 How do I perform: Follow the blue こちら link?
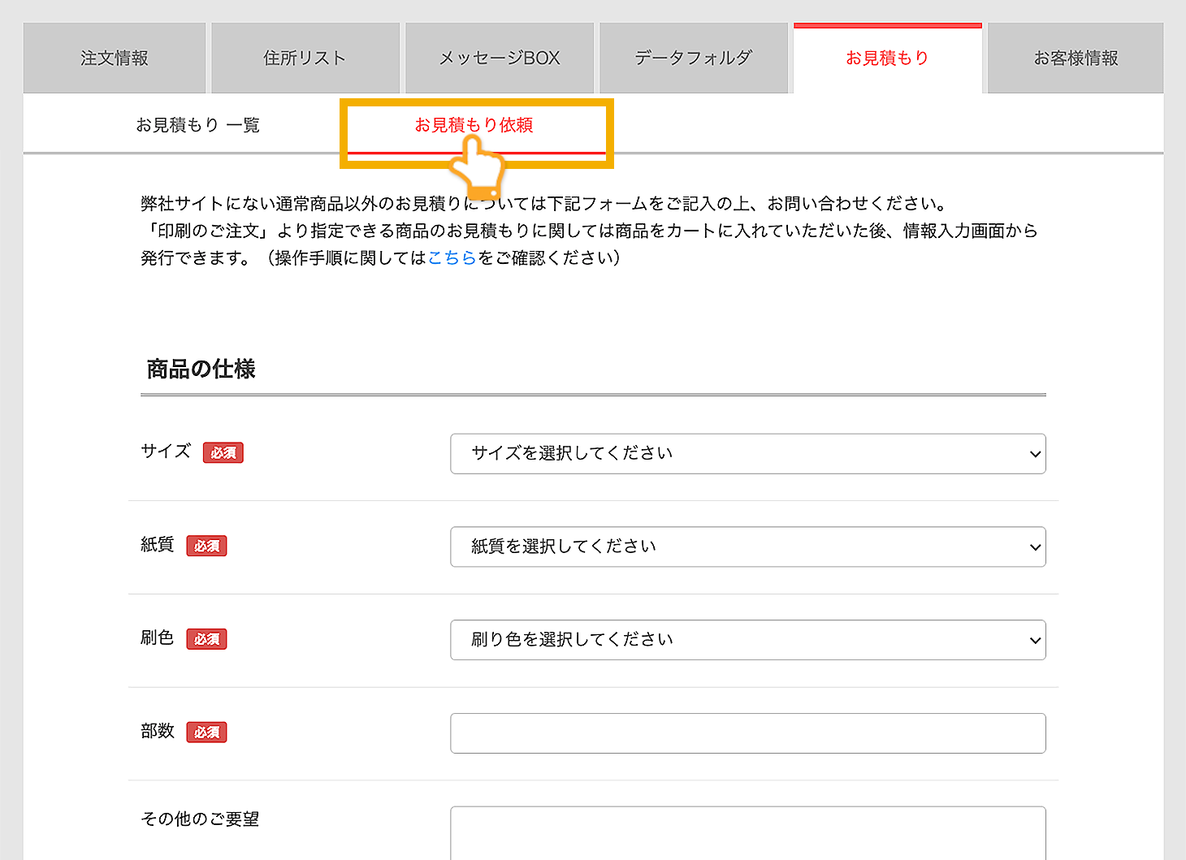[x=452, y=258]
